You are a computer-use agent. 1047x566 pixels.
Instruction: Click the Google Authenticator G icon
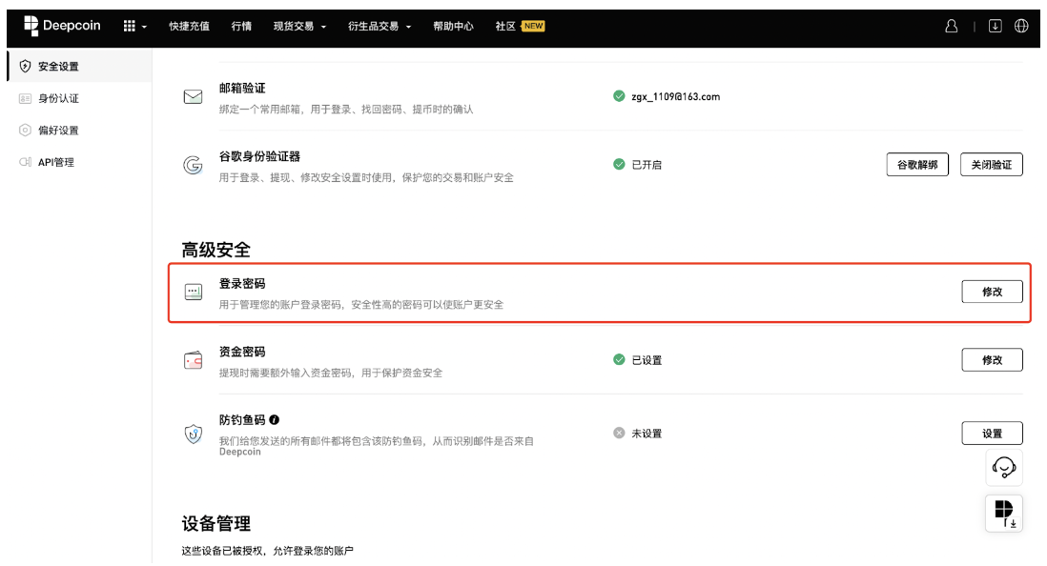click(x=193, y=165)
